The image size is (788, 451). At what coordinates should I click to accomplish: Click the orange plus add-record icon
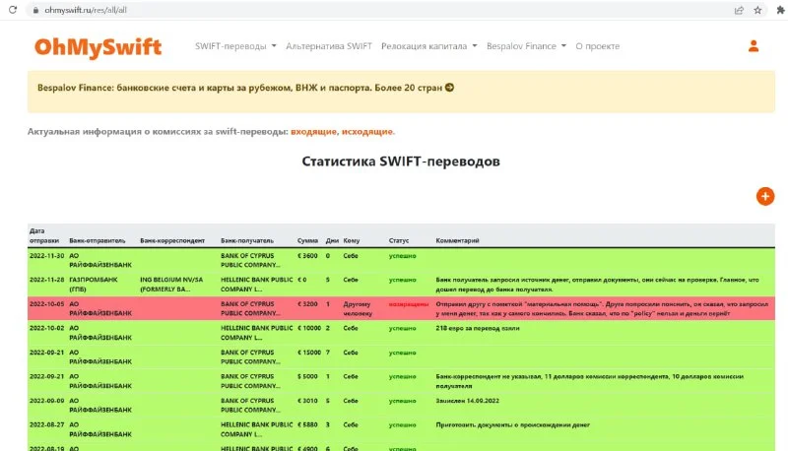765,196
